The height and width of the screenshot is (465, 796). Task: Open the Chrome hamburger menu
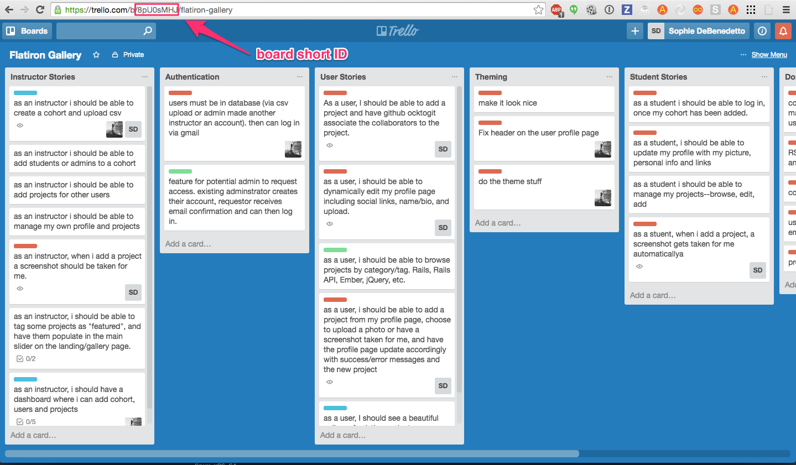coord(786,9)
